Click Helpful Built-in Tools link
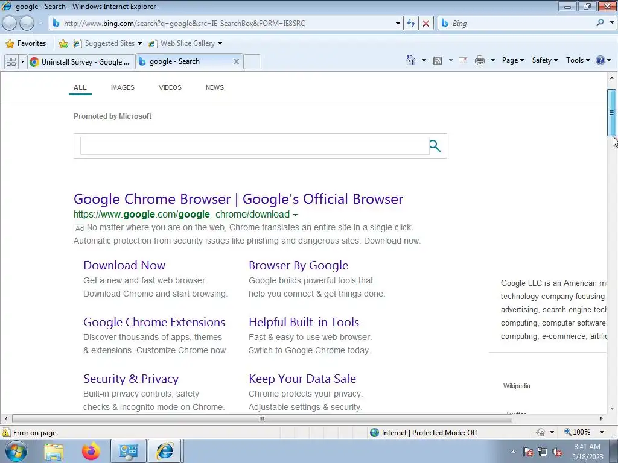Image resolution: width=618 pixels, height=463 pixels. coord(304,322)
